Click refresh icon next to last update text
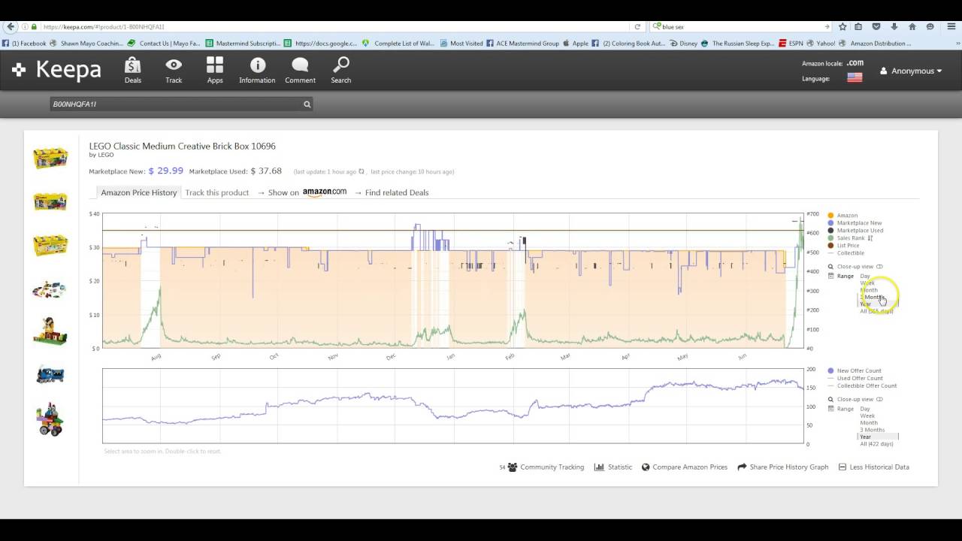The image size is (962, 541). [362, 171]
